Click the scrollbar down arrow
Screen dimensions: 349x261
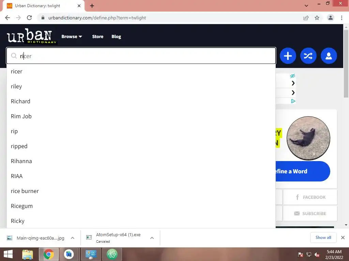point(346,225)
